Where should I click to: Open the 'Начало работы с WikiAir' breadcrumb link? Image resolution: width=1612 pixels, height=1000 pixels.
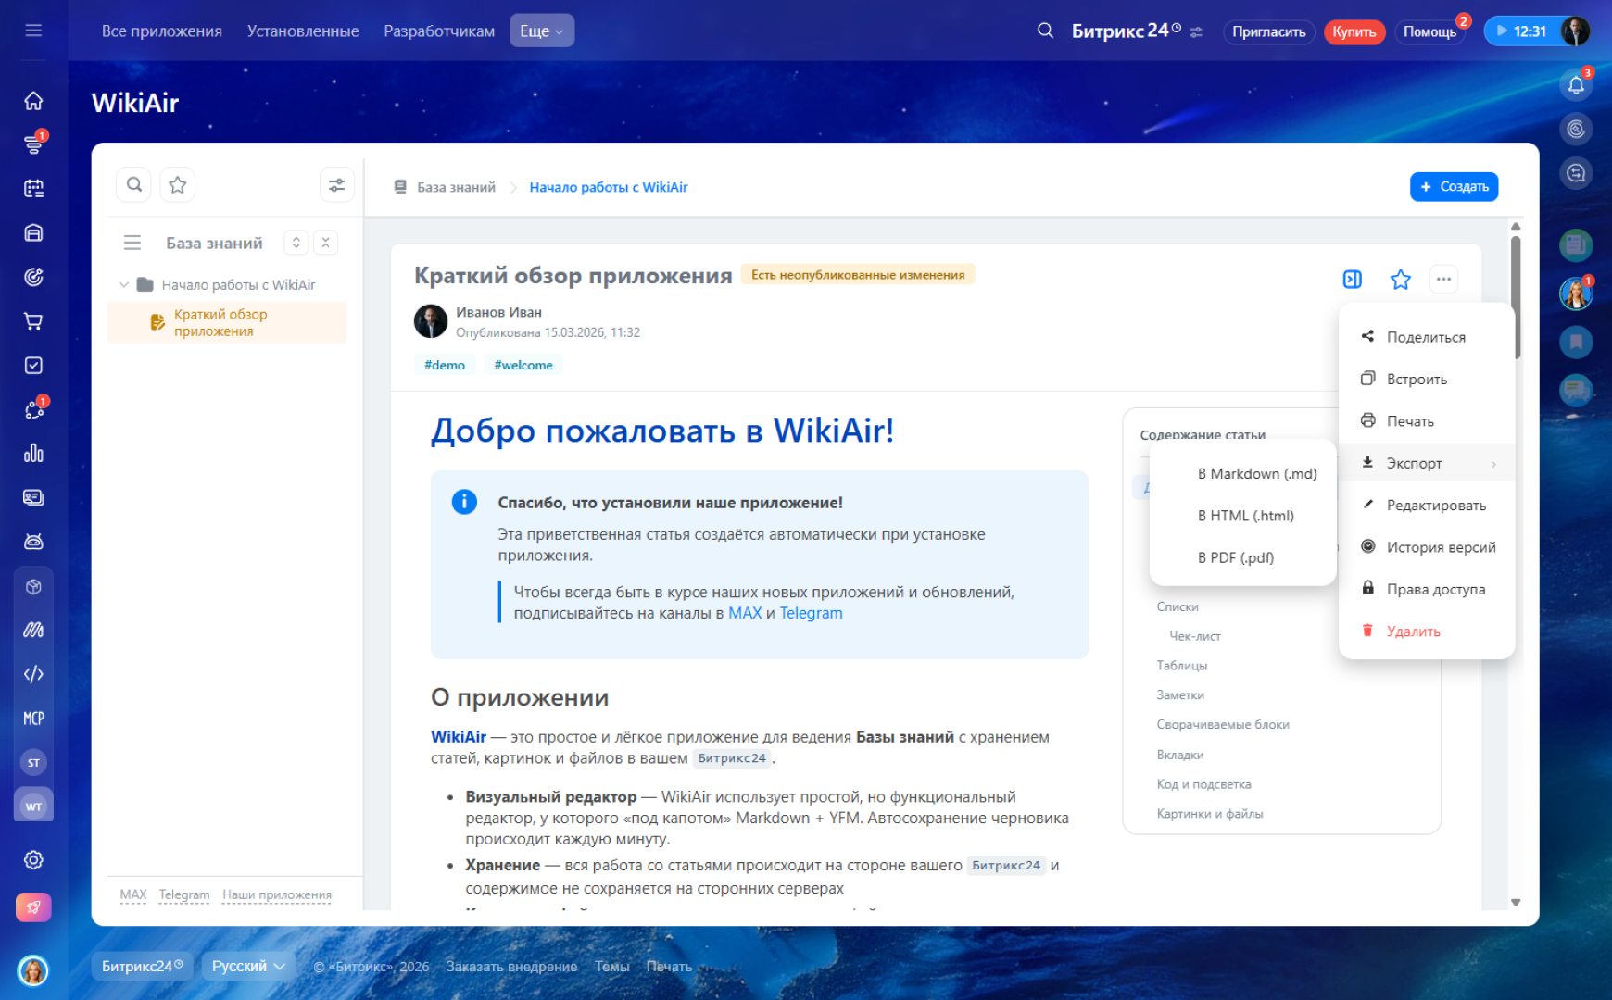pos(609,187)
